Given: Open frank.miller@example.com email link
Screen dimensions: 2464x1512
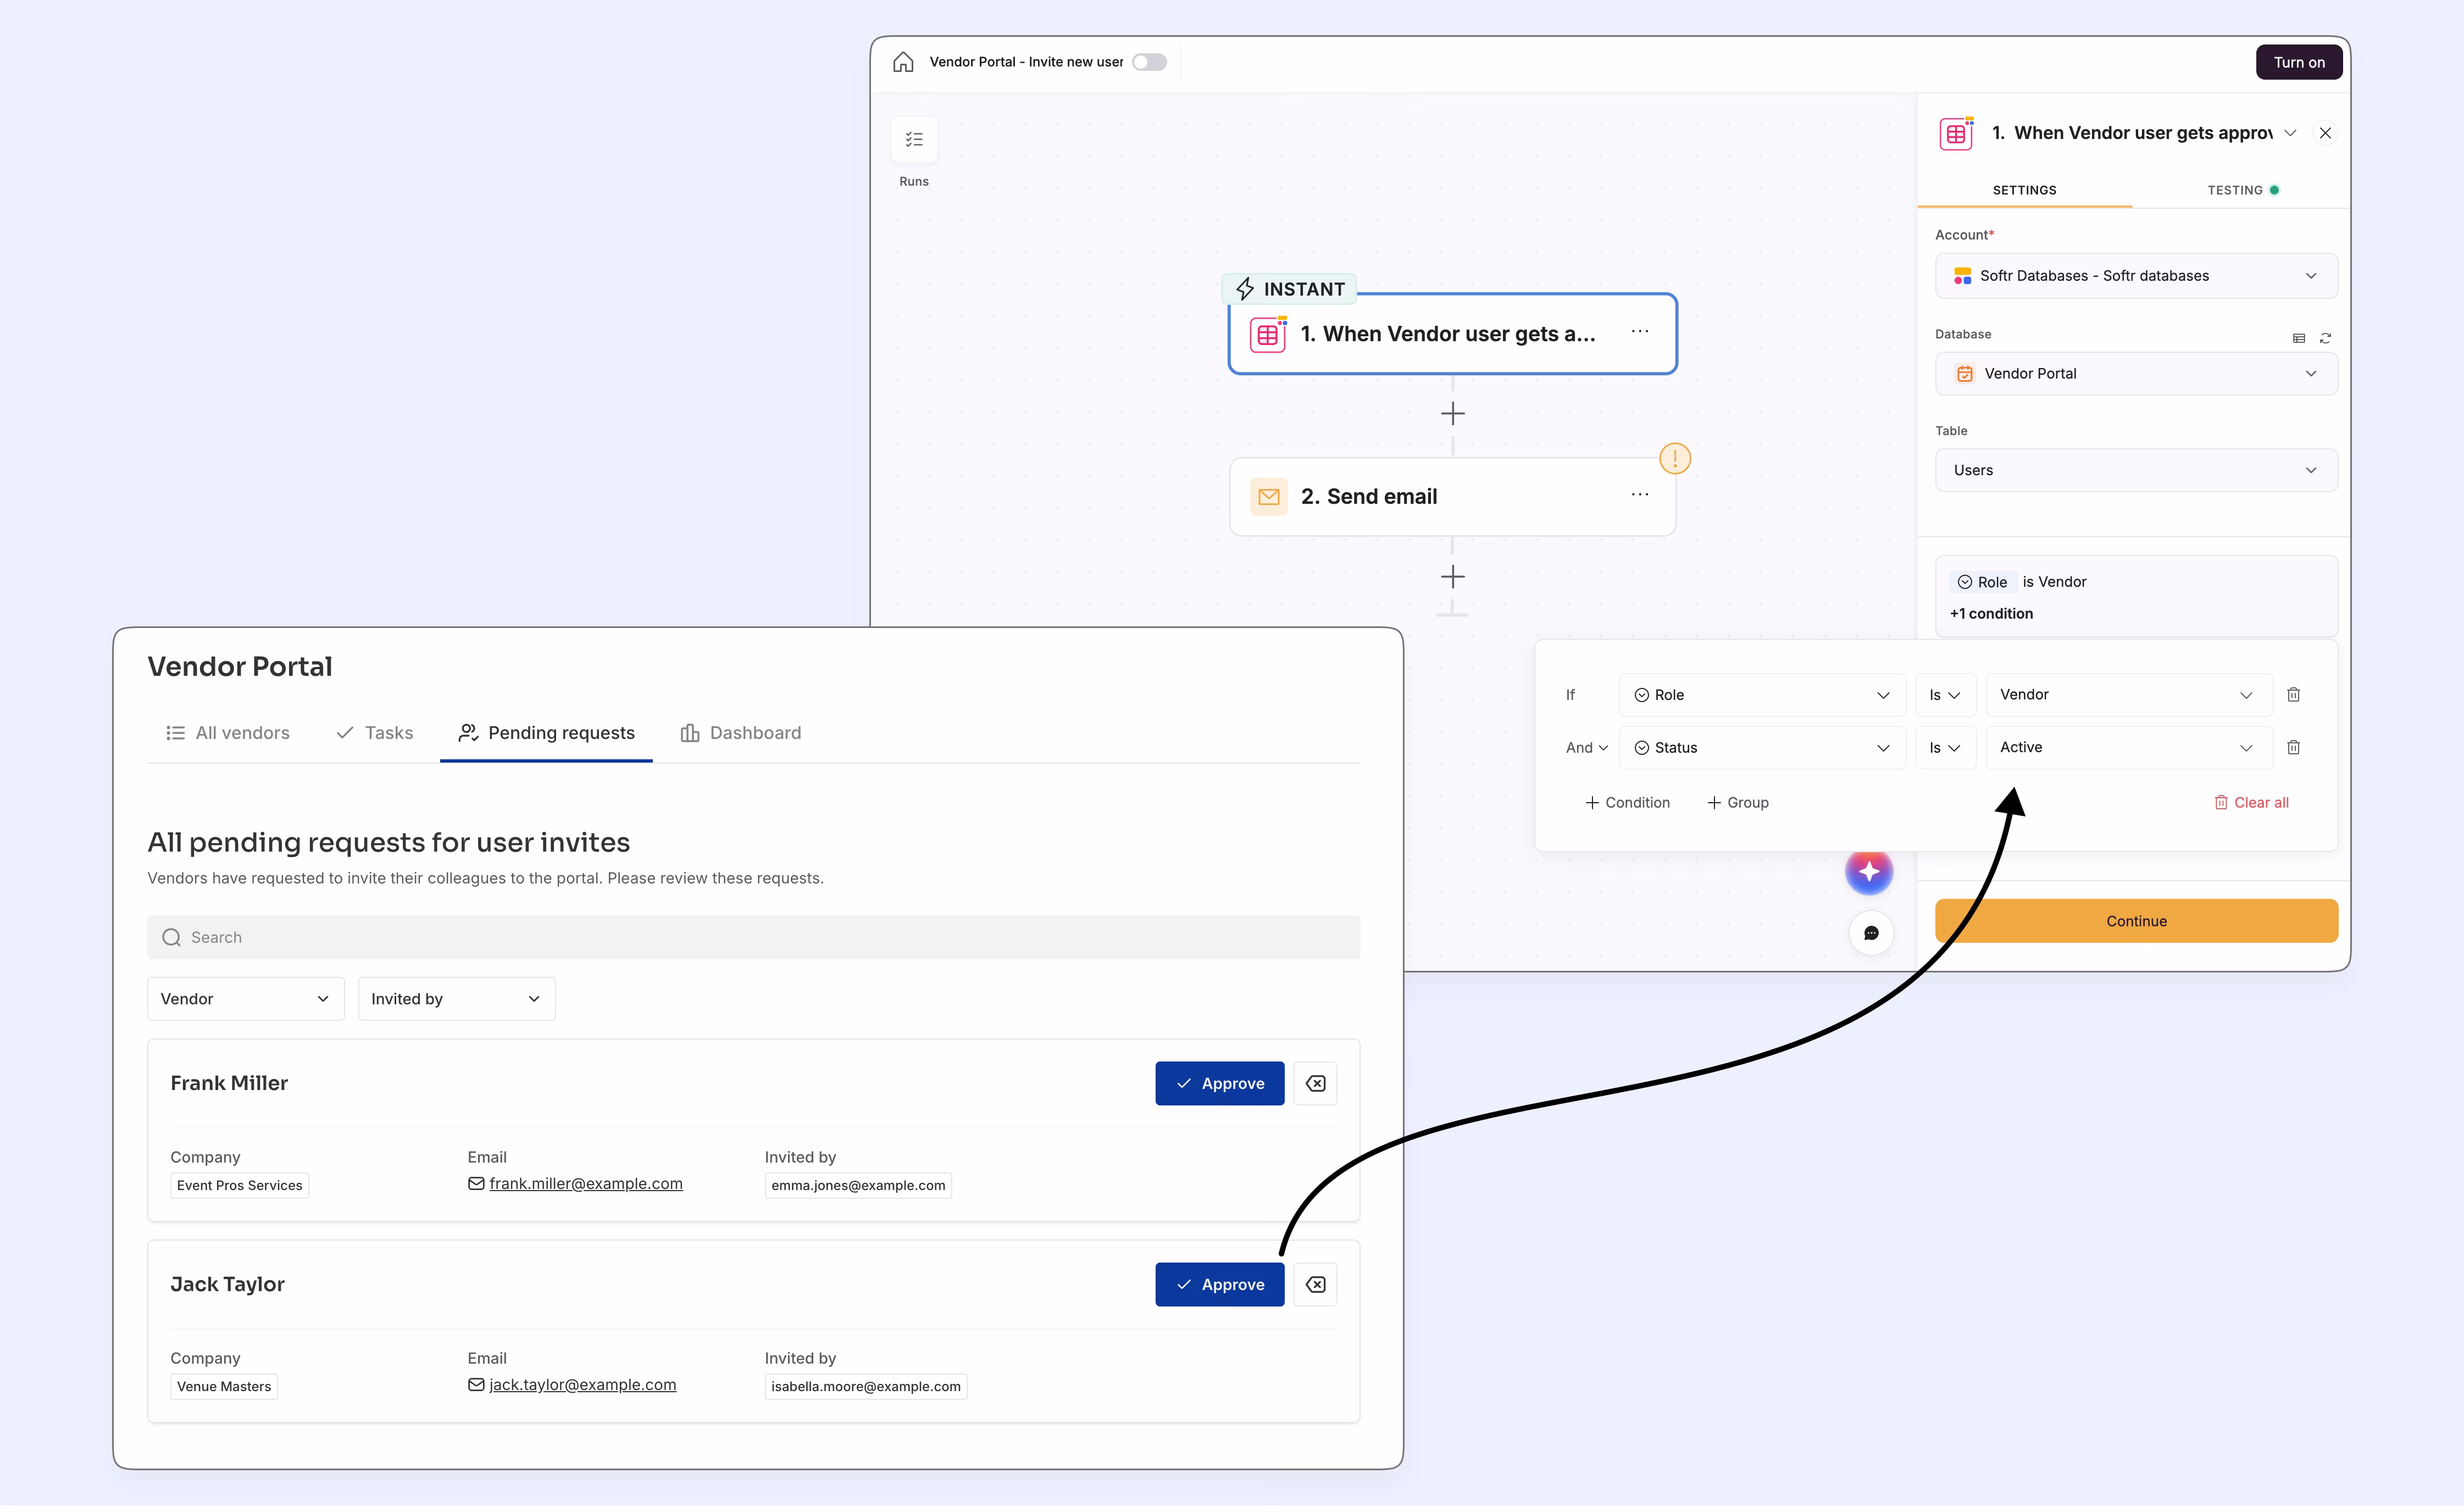Looking at the screenshot, I should 585,1183.
